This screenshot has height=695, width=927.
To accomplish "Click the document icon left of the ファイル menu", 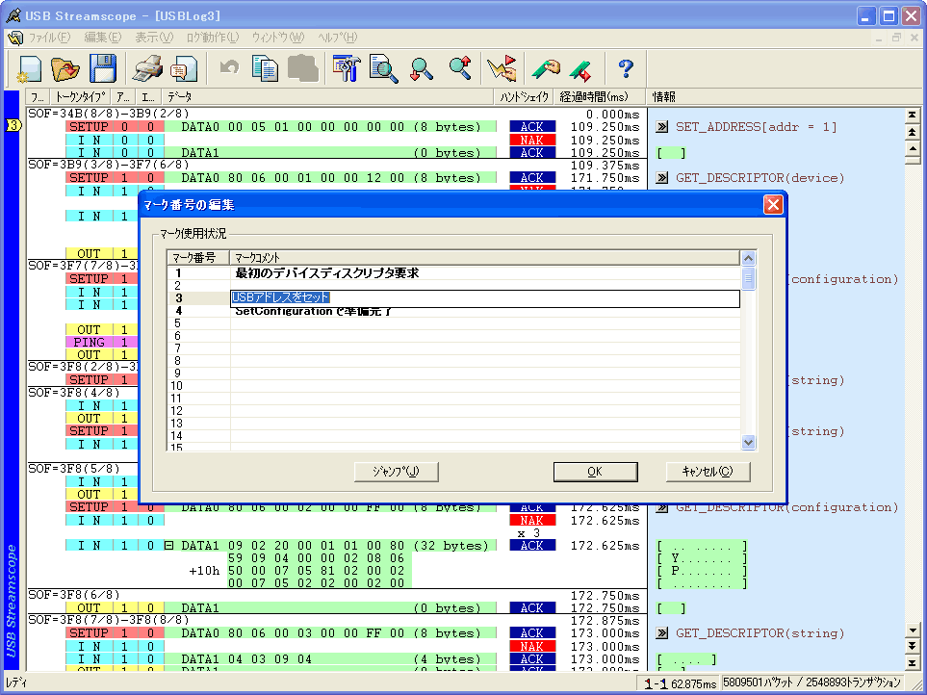I will click(15, 38).
